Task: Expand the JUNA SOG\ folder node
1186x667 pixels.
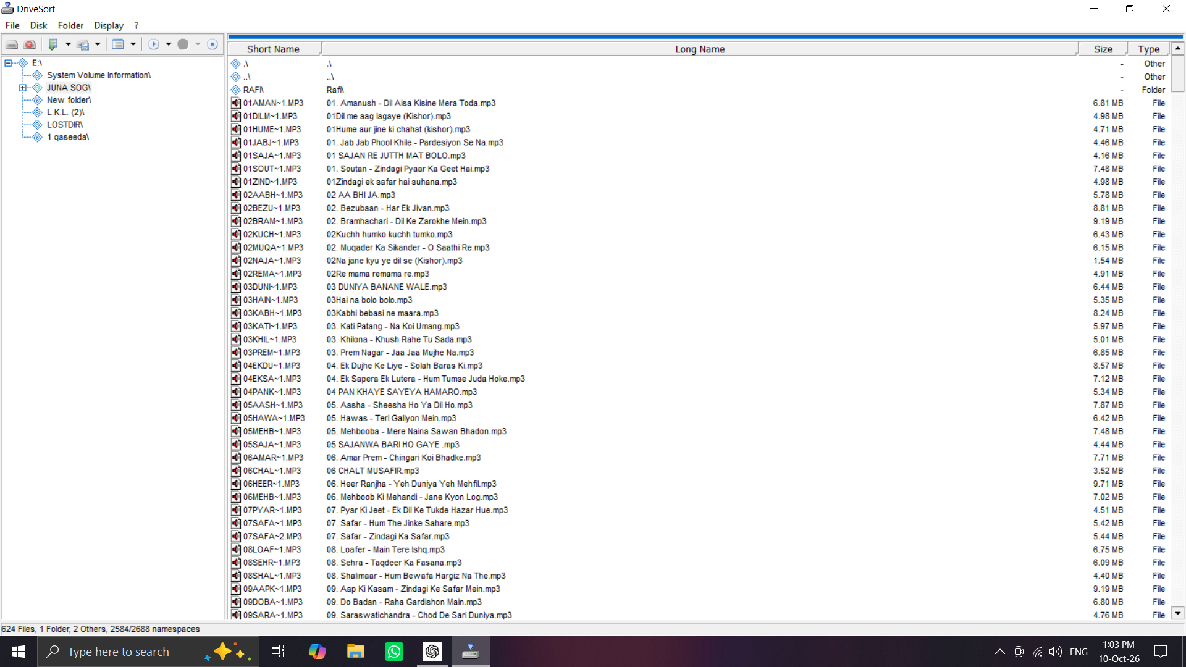Action: (23, 88)
